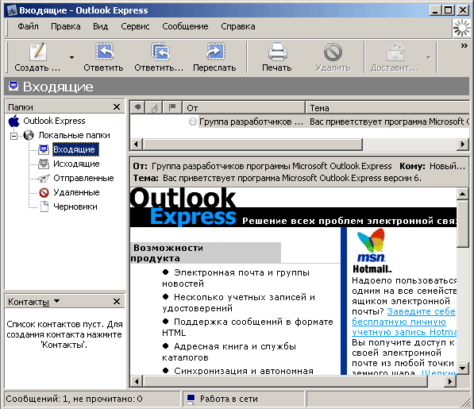This screenshot has width=474, height=409.
Task: Click the Reply All (Ответить...) toolbar icon
Action: [x=160, y=52]
